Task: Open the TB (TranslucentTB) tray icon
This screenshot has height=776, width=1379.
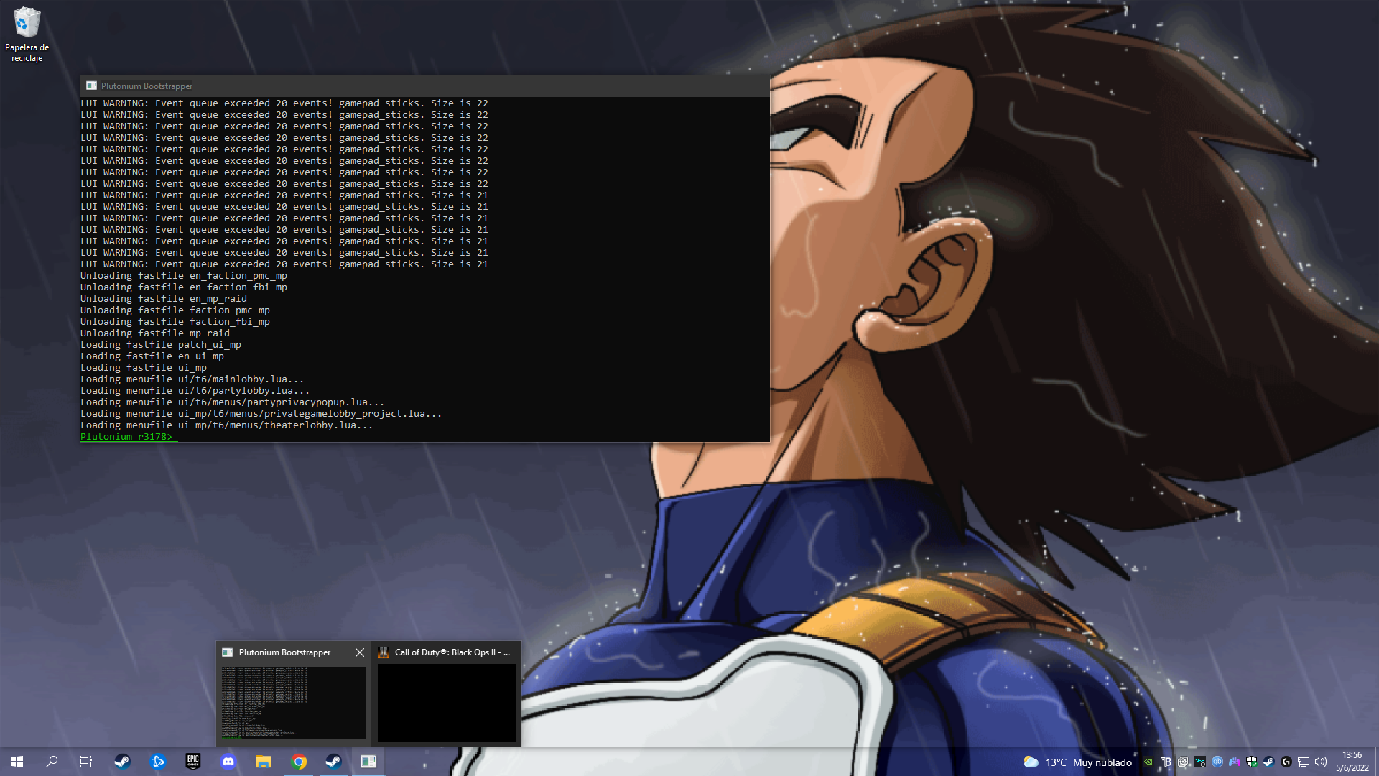Action: [x=1166, y=762]
